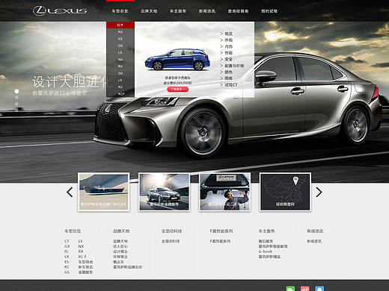
Task: Select the RX model in dropdown list
Action: (120, 66)
